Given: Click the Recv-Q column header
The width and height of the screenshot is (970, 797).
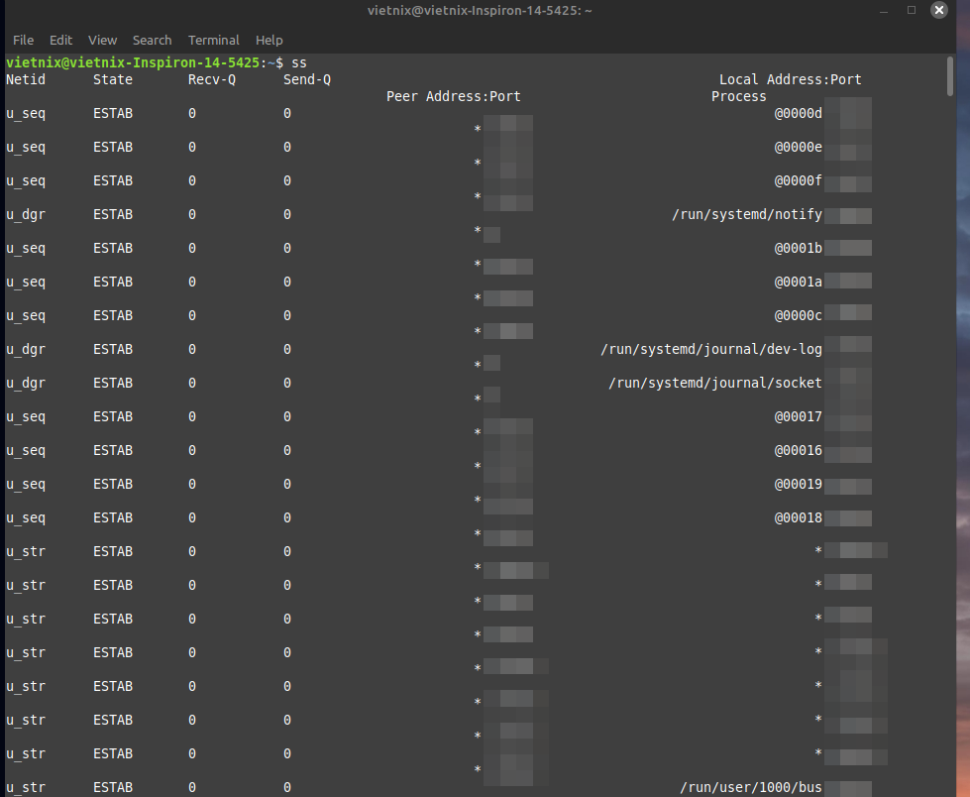Looking at the screenshot, I should point(212,80).
